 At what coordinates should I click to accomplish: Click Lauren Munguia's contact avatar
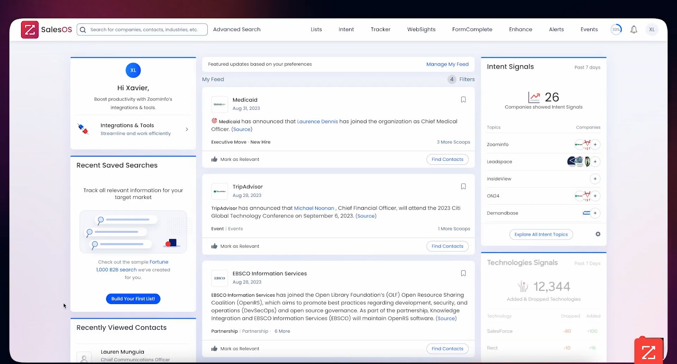[84, 358]
